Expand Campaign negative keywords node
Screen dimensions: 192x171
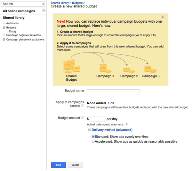point(4,35)
